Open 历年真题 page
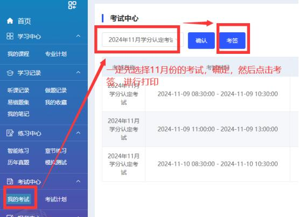This screenshot has width=299, height=217. tap(18, 162)
